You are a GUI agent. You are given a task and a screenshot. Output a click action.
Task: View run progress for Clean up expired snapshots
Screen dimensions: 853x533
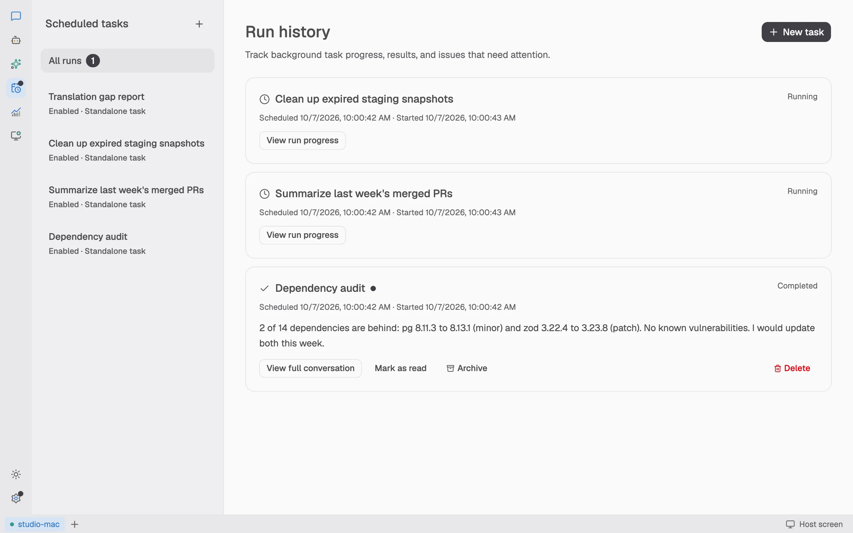click(x=303, y=140)
